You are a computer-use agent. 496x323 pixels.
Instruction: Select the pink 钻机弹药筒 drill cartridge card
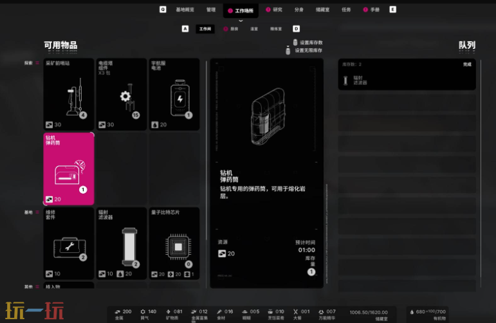click(68, 167)
